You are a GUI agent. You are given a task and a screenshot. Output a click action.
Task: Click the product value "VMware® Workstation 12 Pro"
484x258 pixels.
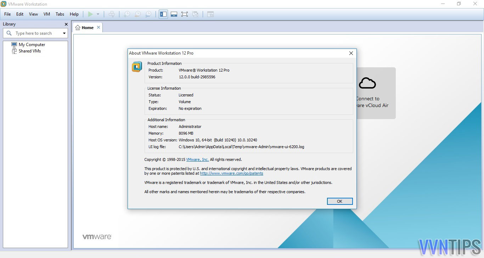click(x=204, y=70)
